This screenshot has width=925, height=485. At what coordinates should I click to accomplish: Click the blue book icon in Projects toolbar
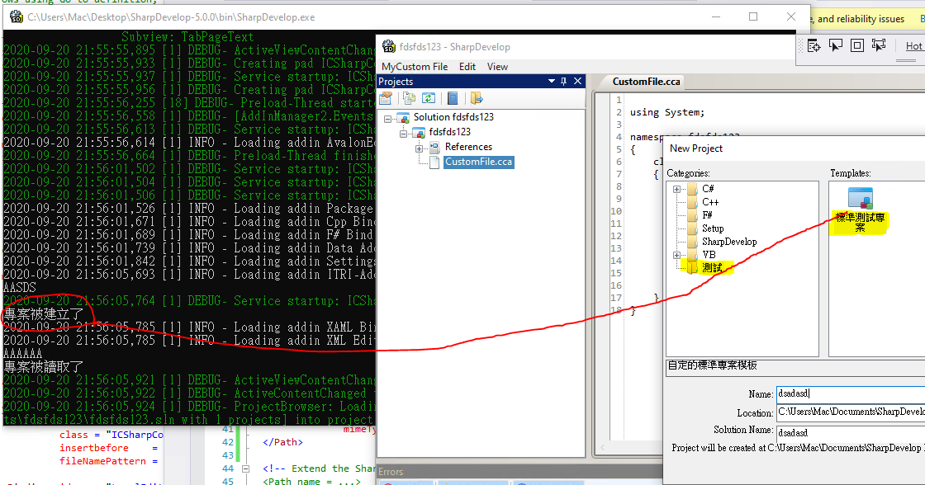pyautogui.click(x=451, y=97)
